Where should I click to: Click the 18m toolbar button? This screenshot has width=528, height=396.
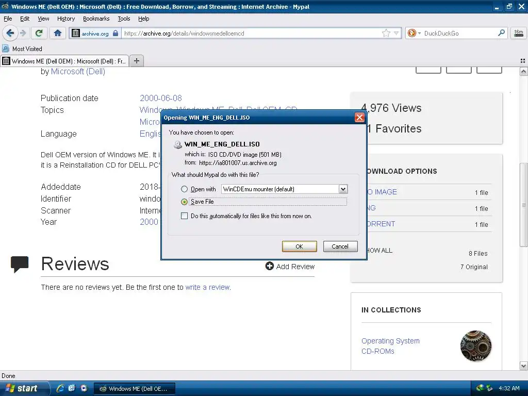[519, 33]
